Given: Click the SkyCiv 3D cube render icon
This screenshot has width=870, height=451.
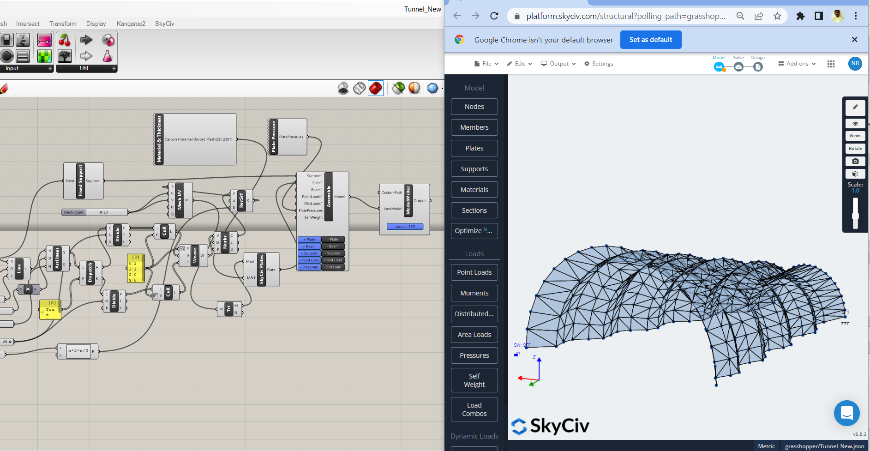Looking at the screenshot, I should click(x=855, y=174).
